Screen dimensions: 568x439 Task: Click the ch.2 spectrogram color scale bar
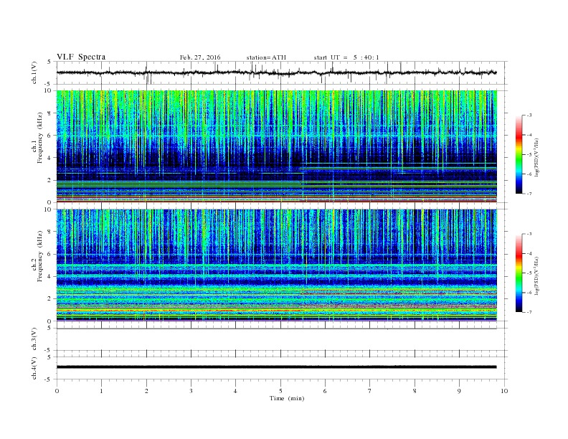519,273
